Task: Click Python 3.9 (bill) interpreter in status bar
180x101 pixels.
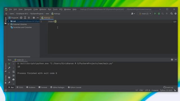Action: 166,90
